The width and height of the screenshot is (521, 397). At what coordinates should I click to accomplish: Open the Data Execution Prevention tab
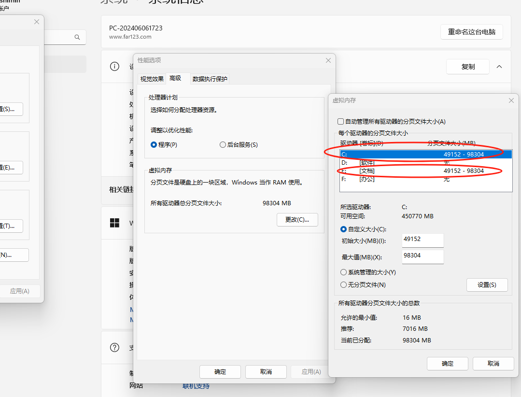[210, 79]
